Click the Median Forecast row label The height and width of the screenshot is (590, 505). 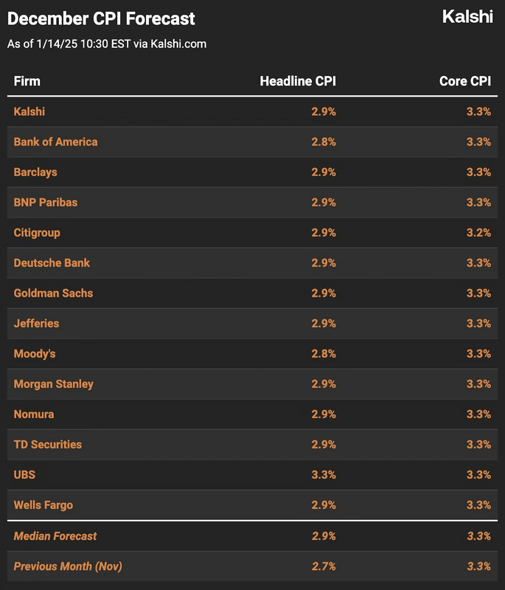(x=55, y=536)
